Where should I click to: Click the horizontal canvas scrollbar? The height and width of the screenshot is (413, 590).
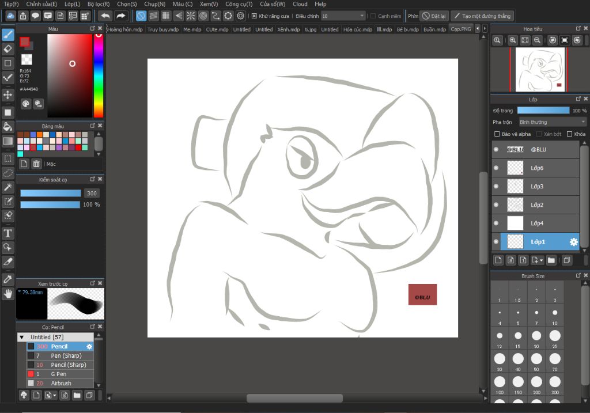[294, 398]
